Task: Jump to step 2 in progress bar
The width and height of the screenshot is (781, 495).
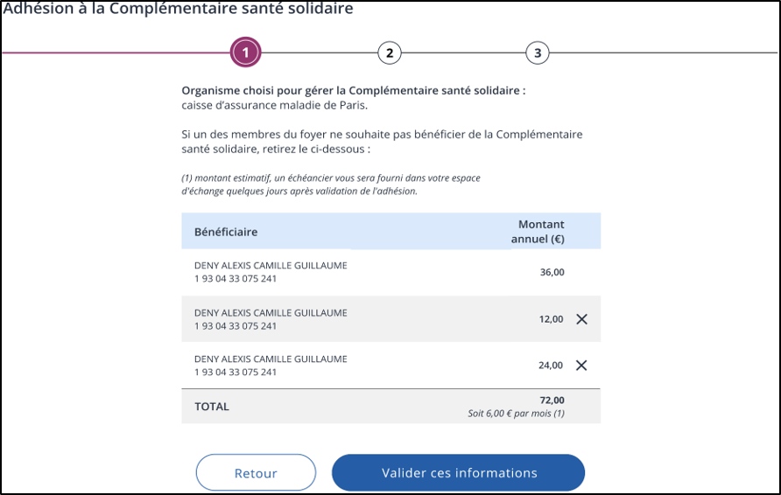Action: [390, 53]
